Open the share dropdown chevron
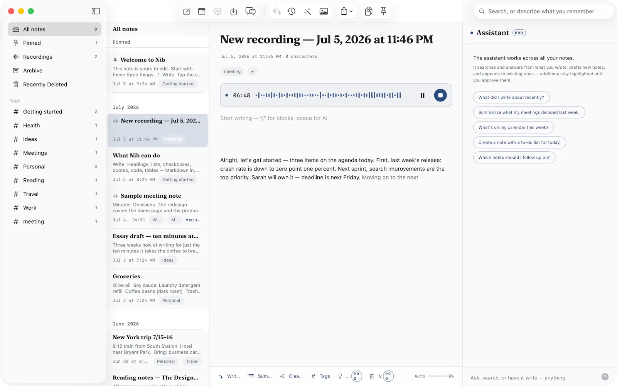The image size is (617, 386). click(351, 12)
